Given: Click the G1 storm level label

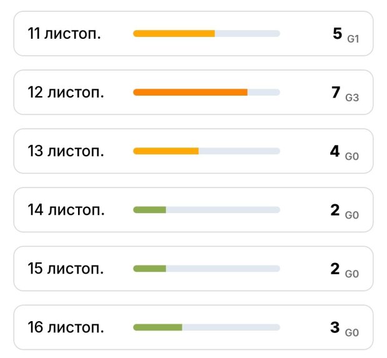Looking at the screenshot, I should [353, 38].
